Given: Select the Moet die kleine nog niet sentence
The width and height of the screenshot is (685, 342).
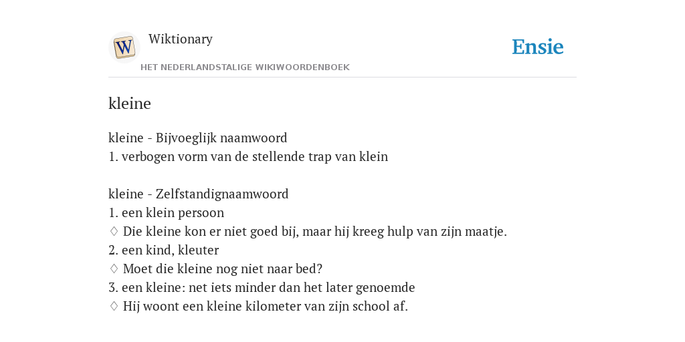Looking at the screenshot, I should point(222,269).
